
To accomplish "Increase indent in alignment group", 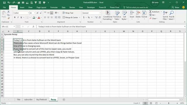I will pos(59,17).
